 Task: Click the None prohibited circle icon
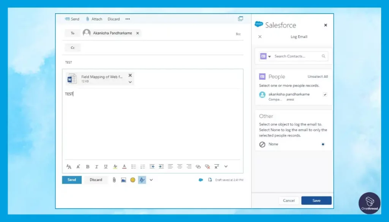262,145
